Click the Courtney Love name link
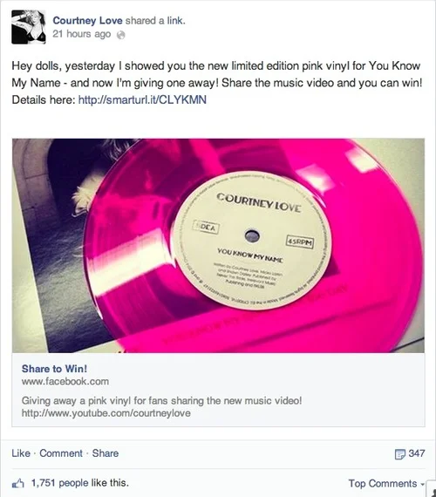This screenshot has height=497, width=436. (87, 21)
